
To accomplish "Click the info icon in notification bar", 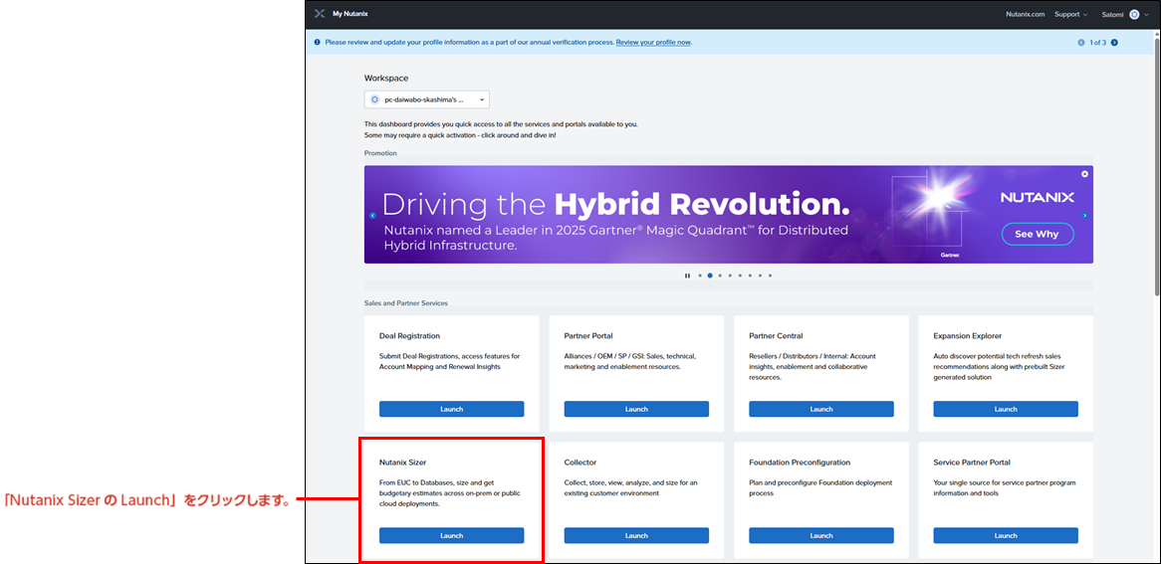I will [318, 43].
